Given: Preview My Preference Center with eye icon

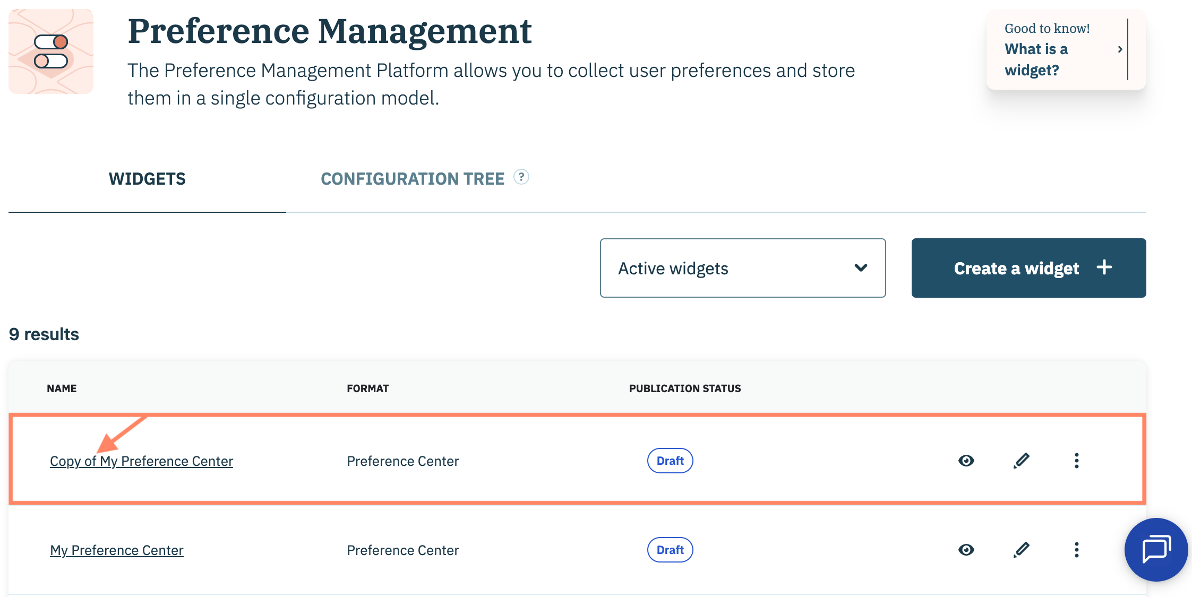Looking at the screenshot, I should pyautogui.click(x=966, y=550).
